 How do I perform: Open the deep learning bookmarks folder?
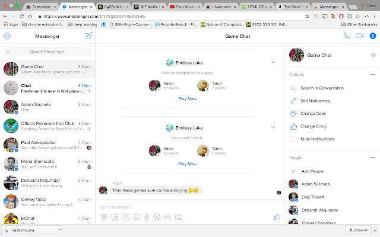(x=83, y=24)
